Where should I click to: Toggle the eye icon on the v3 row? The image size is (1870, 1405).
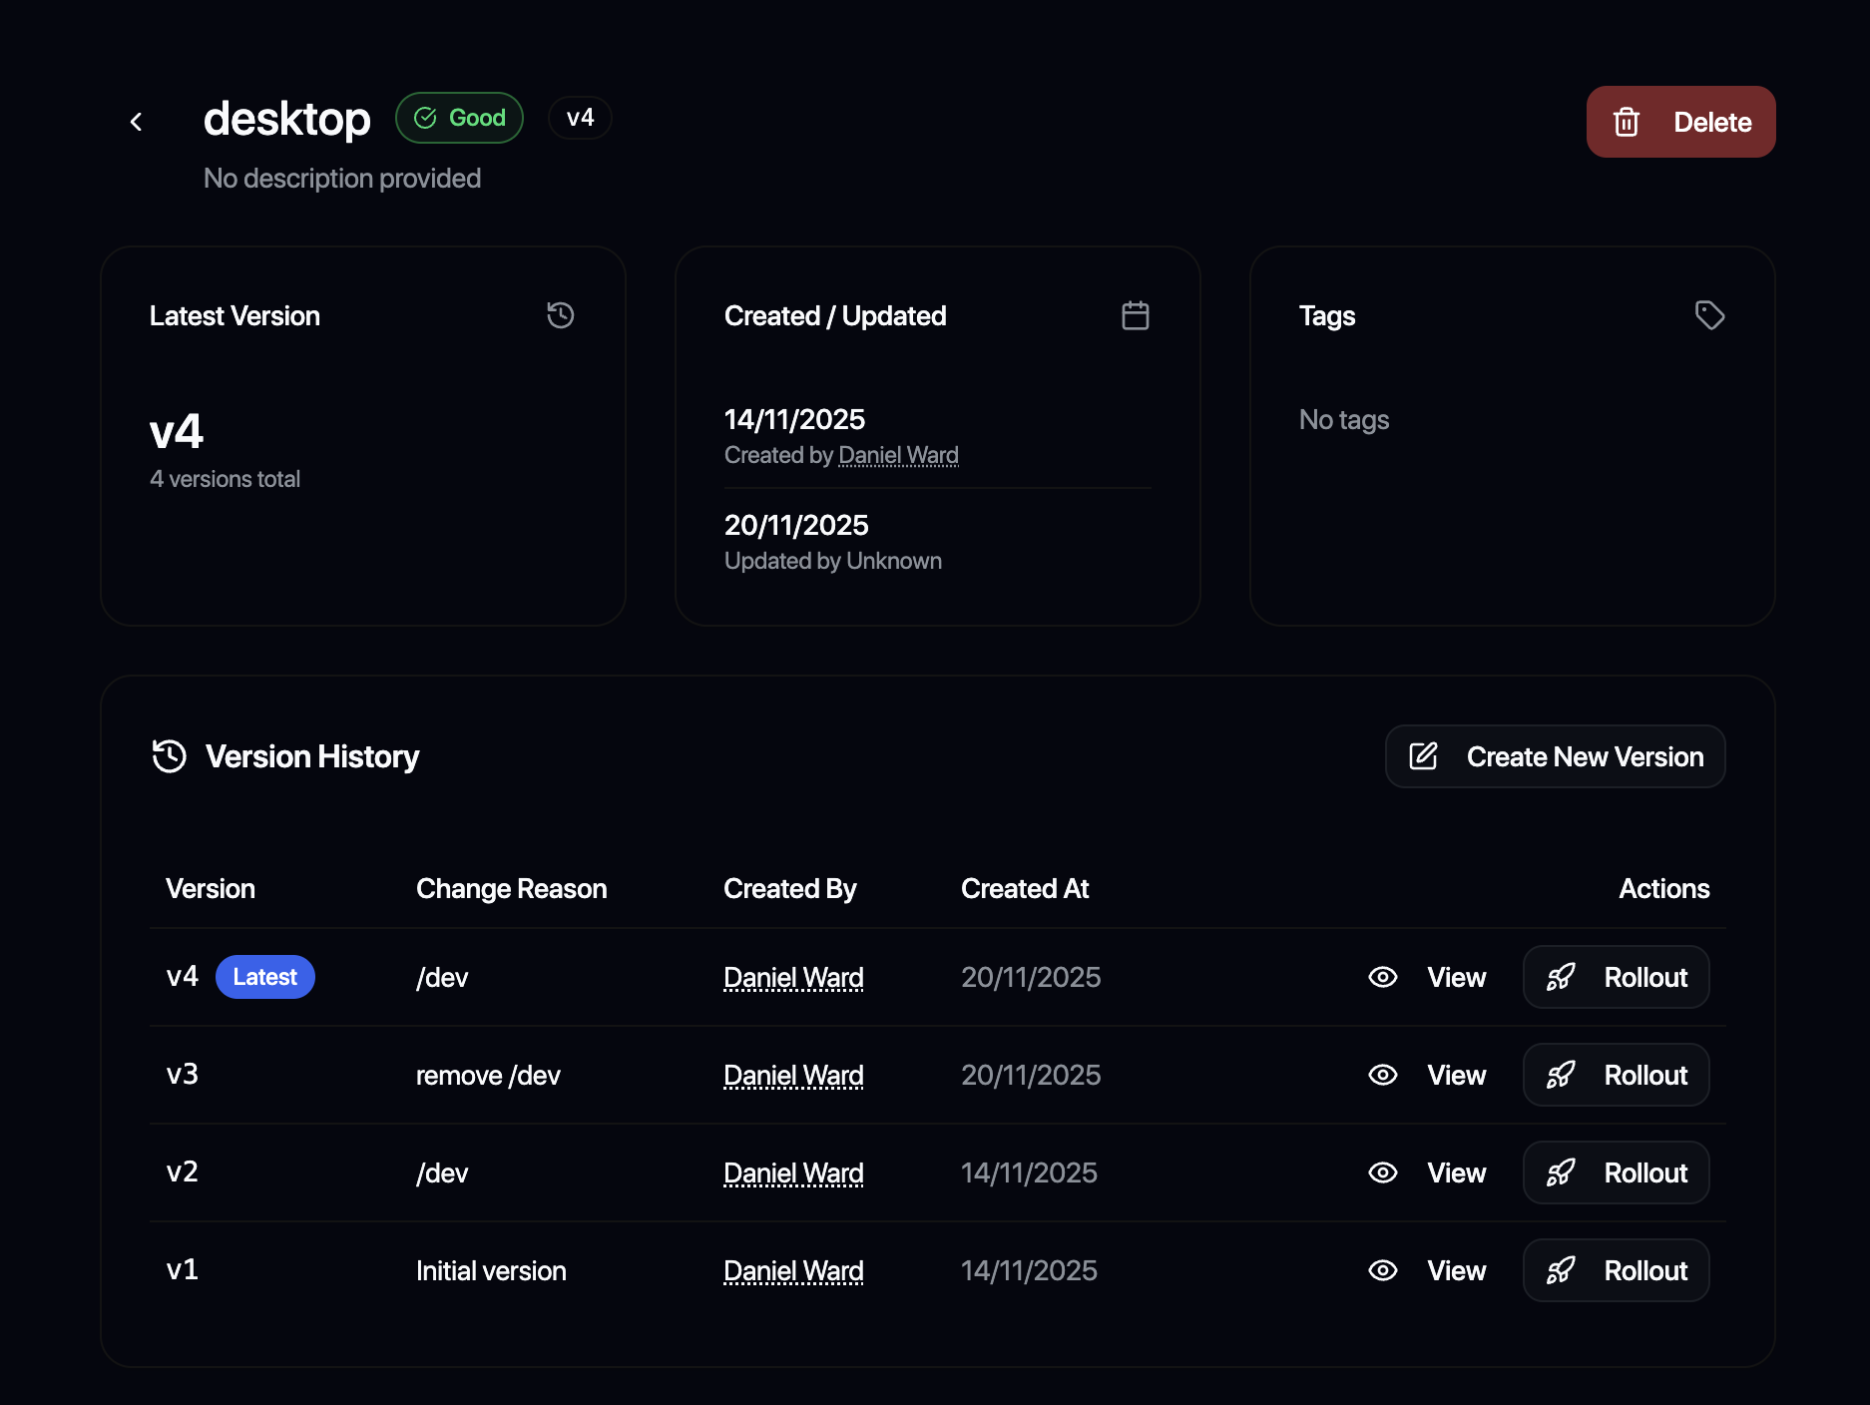click(1383, 1075)
